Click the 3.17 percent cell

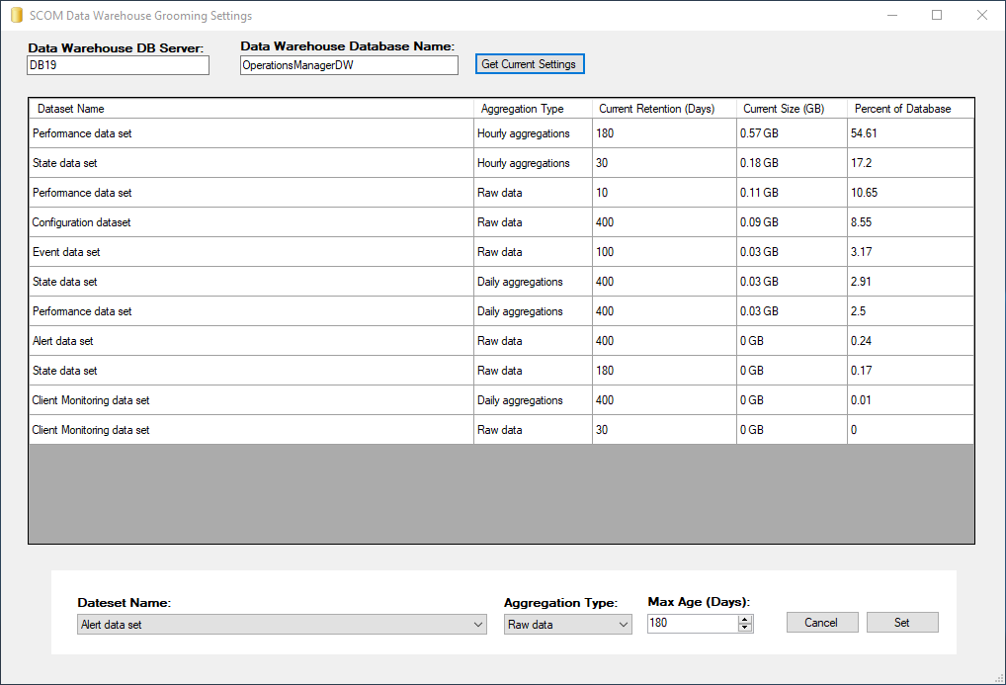[x=910, y=252]
